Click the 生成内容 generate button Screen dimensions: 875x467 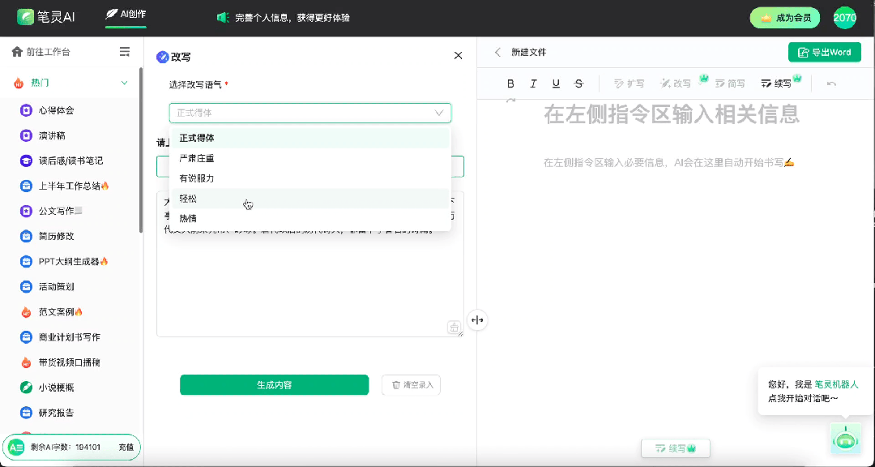(274, 384)
